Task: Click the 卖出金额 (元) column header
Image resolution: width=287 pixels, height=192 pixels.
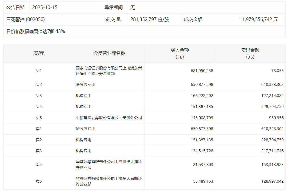Action: (x=250, y=53)
